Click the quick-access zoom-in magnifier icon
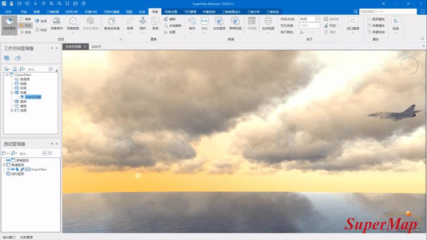Image resolution: width=427 pixels, height=240 pixels. coord(51,4)
